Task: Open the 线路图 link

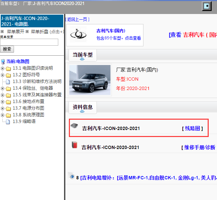Action: 192,128
